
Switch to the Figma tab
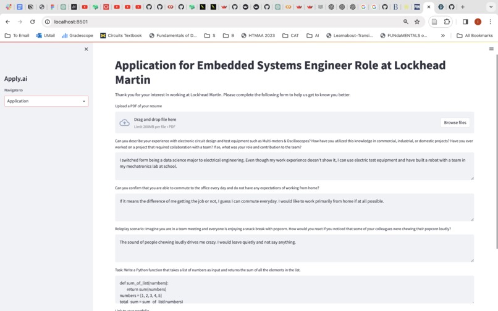(53, 7)
